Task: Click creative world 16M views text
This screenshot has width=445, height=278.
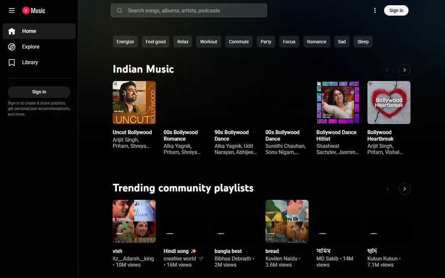Action: (184, 261)
